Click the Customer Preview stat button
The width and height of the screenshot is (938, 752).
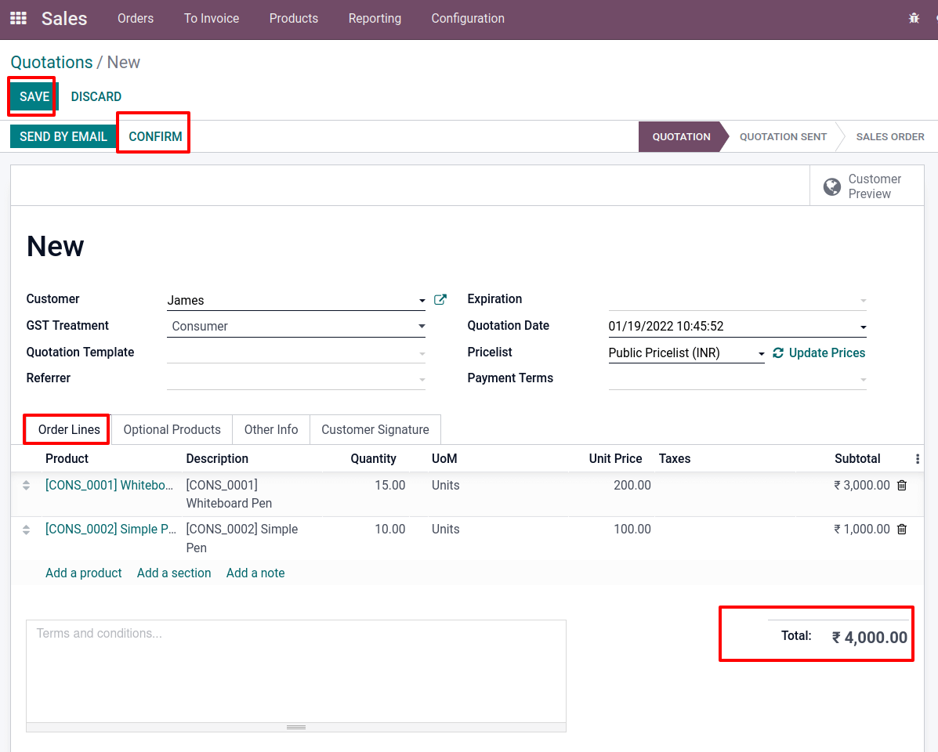[x=866, y=186]
